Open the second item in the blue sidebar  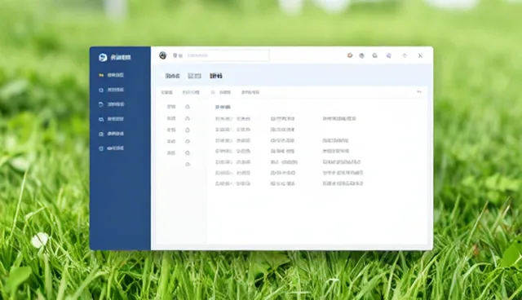coord(112,90)
